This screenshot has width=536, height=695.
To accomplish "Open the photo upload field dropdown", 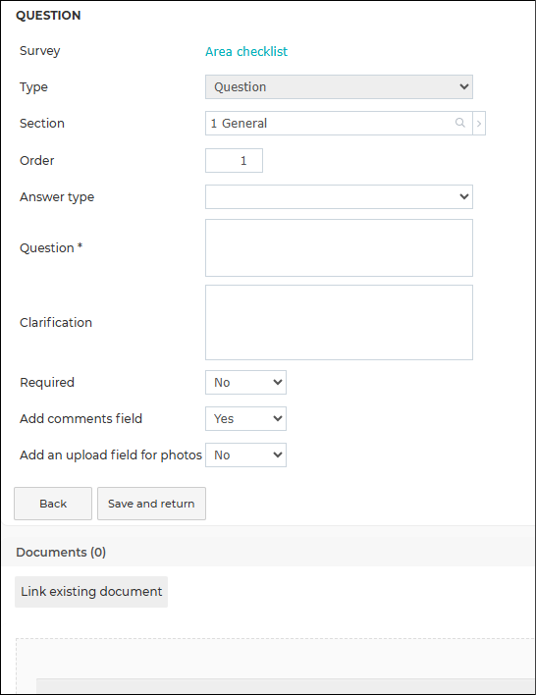I will point(245,455).
